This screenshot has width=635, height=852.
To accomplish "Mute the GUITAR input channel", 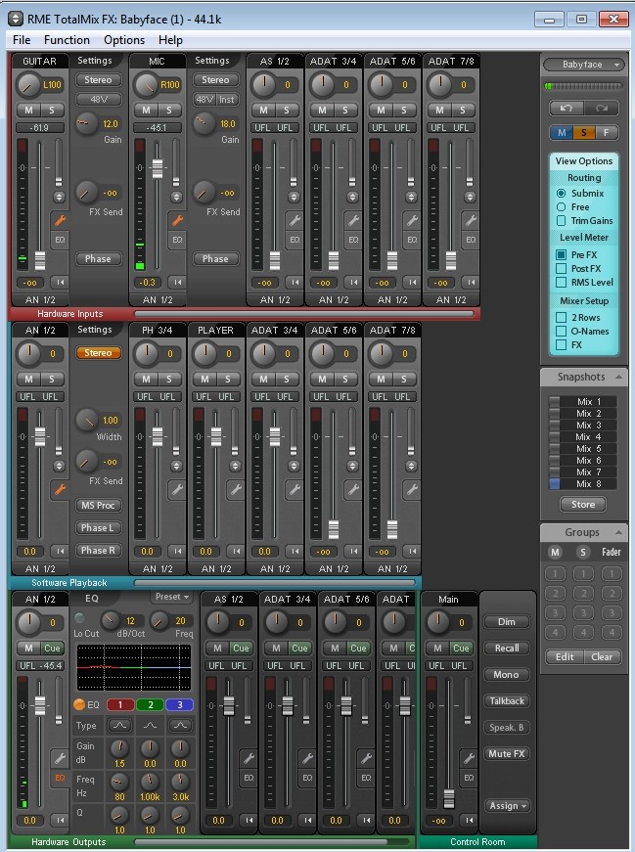I will [x=28, y=110].
